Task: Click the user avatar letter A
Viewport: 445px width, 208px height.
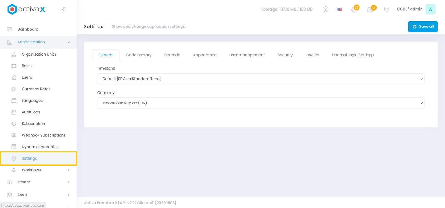Action: tap(430, 9)
